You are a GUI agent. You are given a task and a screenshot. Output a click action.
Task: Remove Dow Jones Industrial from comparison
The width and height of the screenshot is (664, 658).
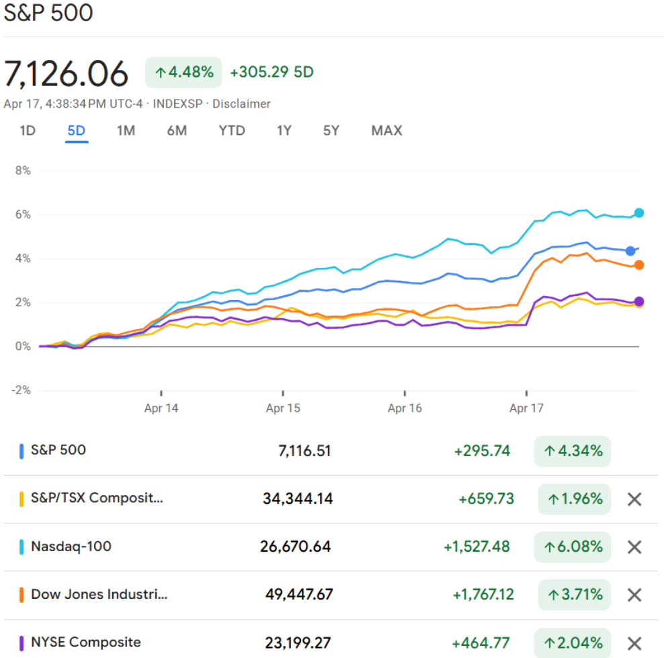tap(634, 595)
